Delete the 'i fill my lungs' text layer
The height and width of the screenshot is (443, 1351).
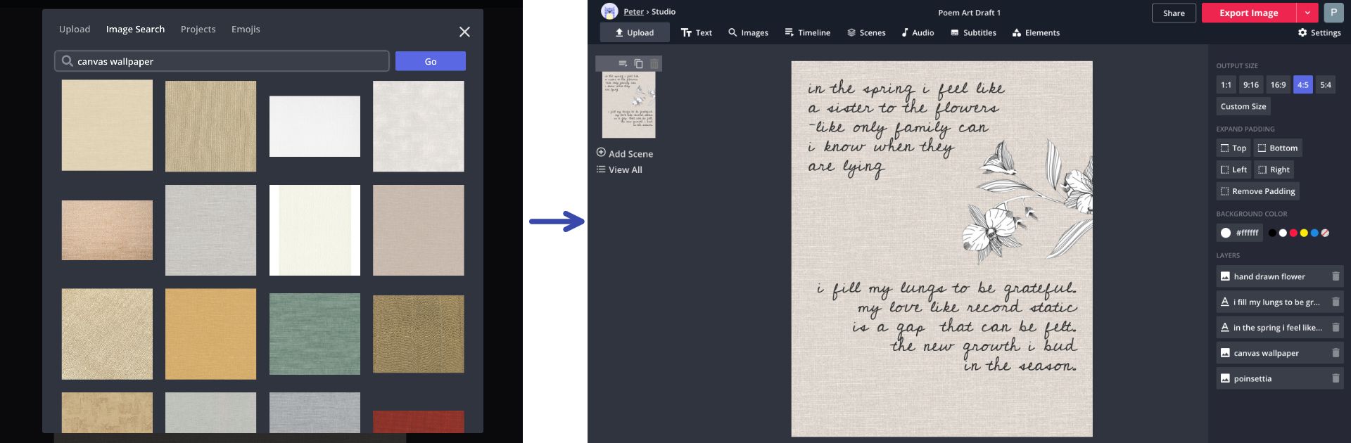1336,302
